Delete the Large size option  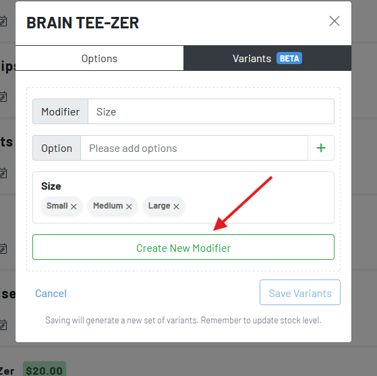coord(176,207)
